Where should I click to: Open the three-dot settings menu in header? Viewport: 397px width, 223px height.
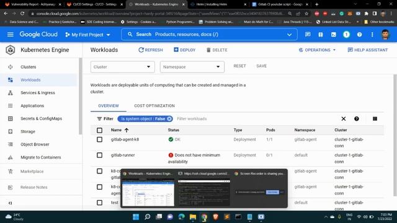(372, 35)
